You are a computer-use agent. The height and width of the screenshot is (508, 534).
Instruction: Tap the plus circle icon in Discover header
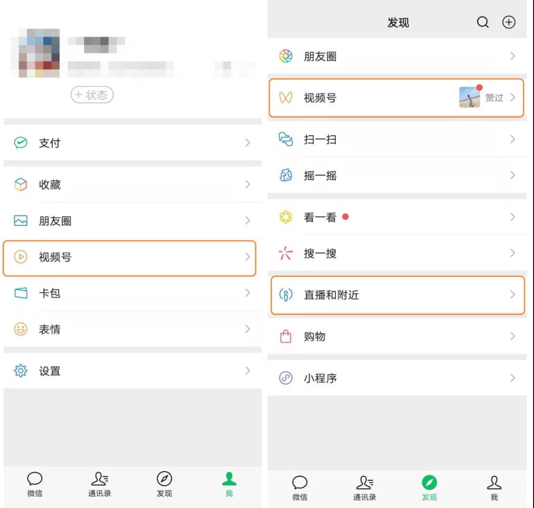pos(509,22)
